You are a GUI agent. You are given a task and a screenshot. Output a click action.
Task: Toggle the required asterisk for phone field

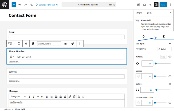(26, 44)
